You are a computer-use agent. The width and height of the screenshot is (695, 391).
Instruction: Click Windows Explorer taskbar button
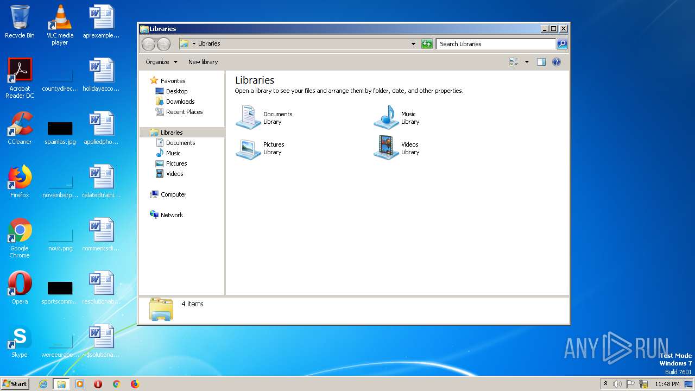tap(61, 384)
